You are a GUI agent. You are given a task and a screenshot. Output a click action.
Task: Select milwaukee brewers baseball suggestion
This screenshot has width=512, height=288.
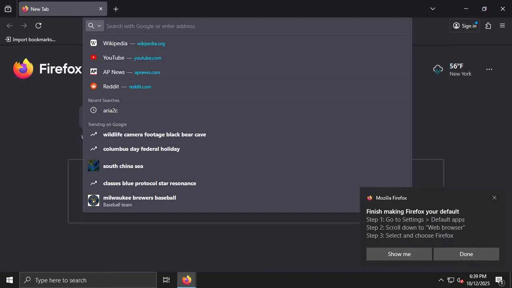coord(247,200)
